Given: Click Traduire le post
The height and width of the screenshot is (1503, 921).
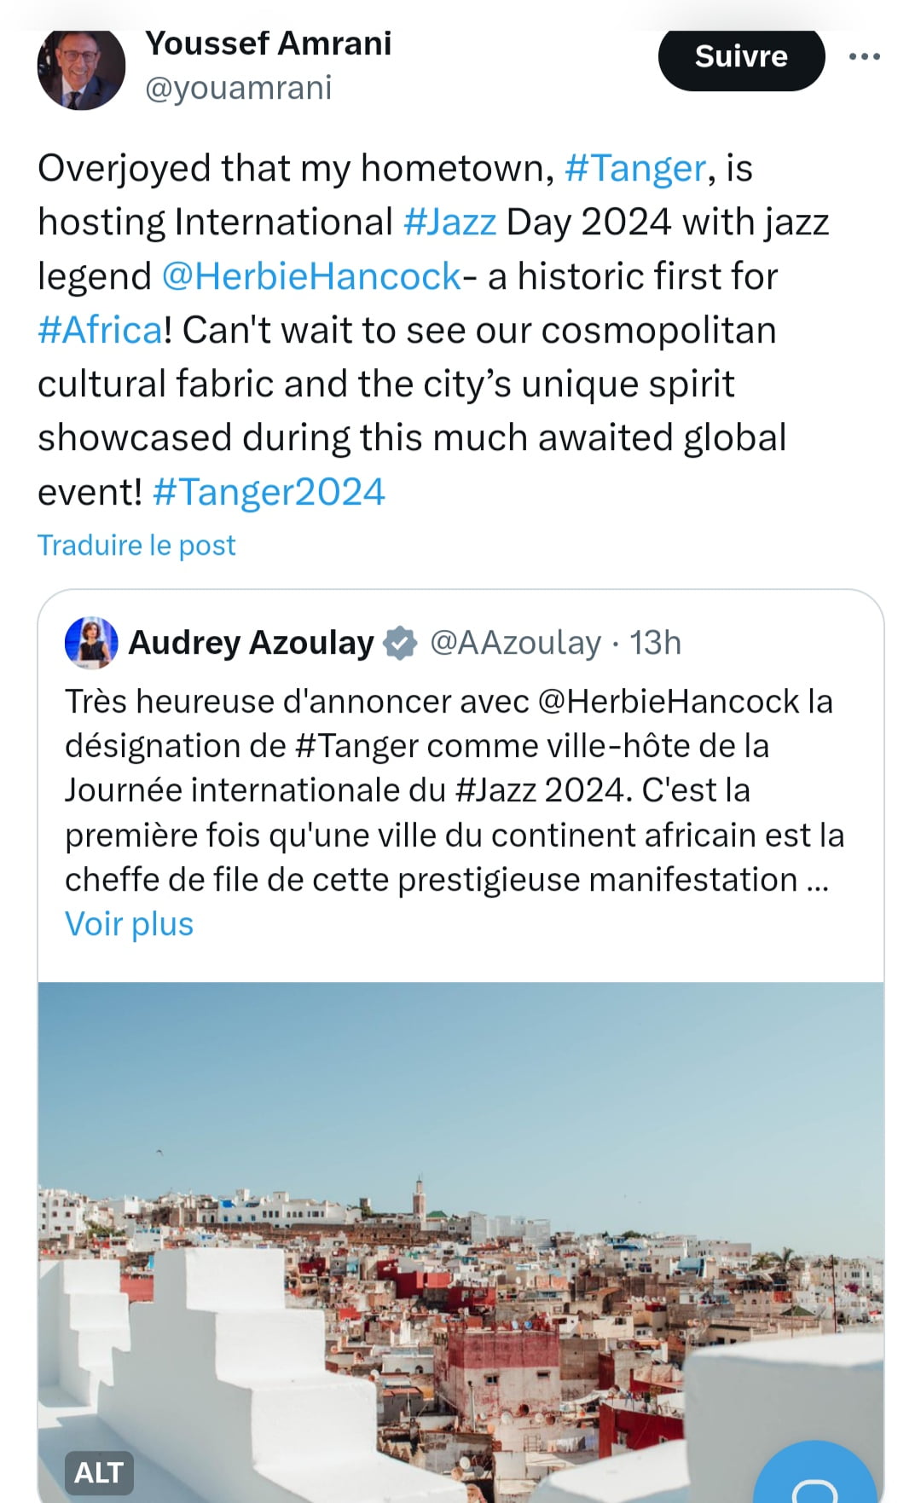Looking at the screenshot, I should coord(136,546).
